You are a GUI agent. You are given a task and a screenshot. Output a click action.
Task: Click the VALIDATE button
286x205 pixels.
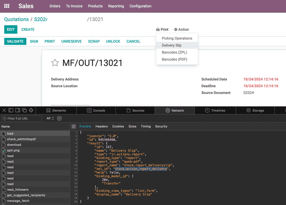coord(15,42)
